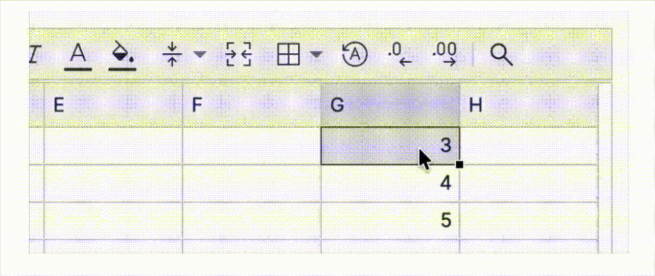Toggle italic text formatting
This screenshot has width=655, height=276.
[34, 54]
